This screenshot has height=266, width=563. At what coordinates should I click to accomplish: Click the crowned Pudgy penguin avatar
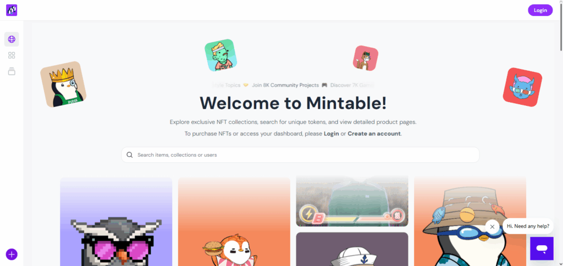click(x=63, y=84)
